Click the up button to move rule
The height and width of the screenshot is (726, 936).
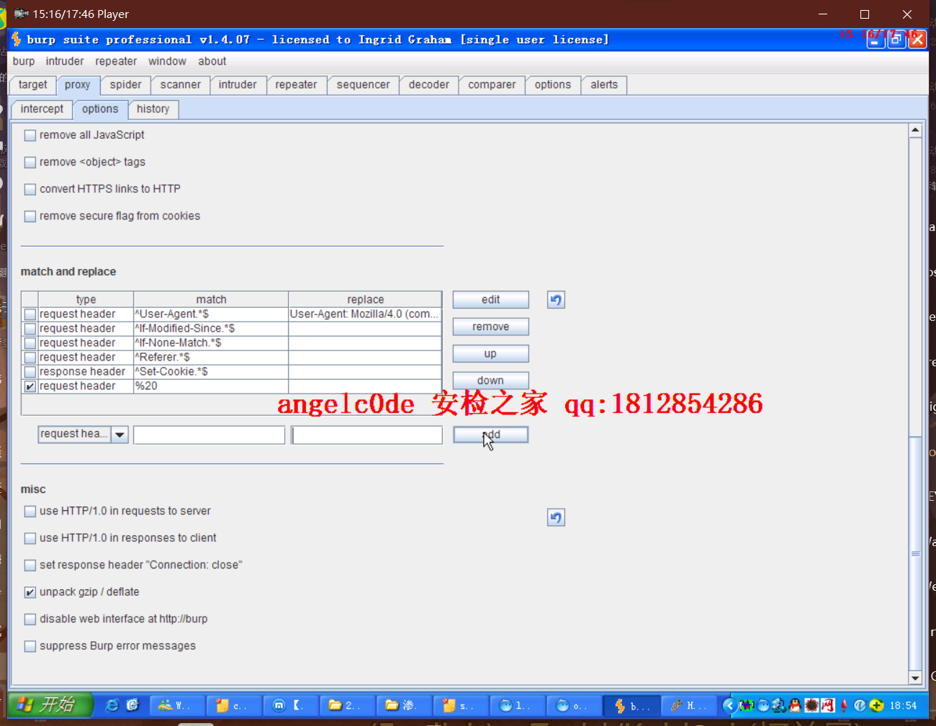[490, 353]
